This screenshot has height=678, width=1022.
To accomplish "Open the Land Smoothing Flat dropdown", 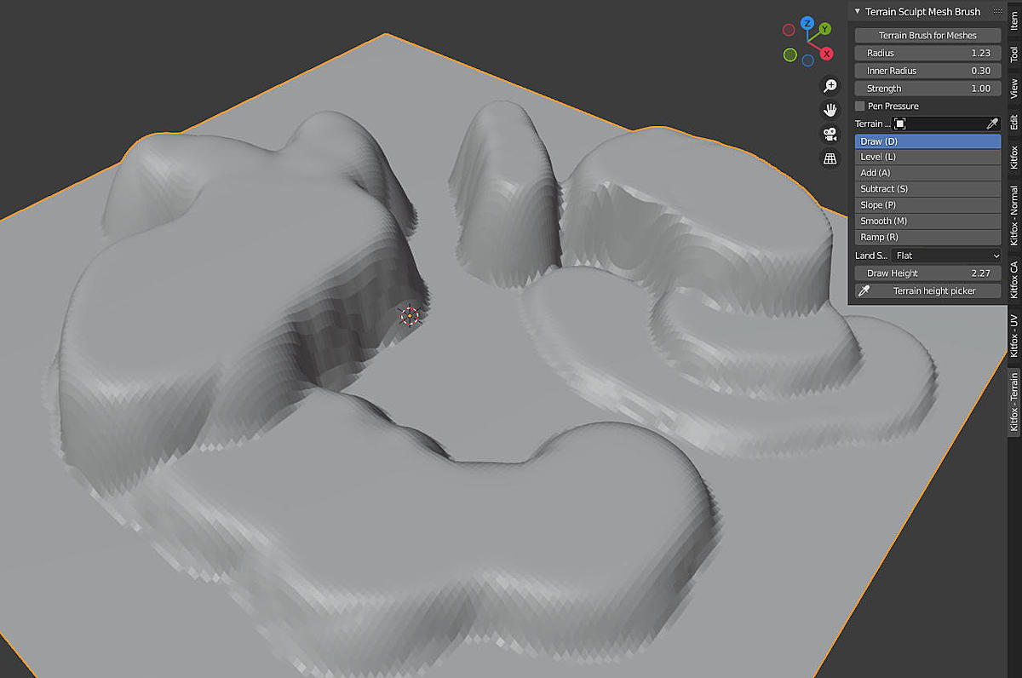I will pos(941,255).
